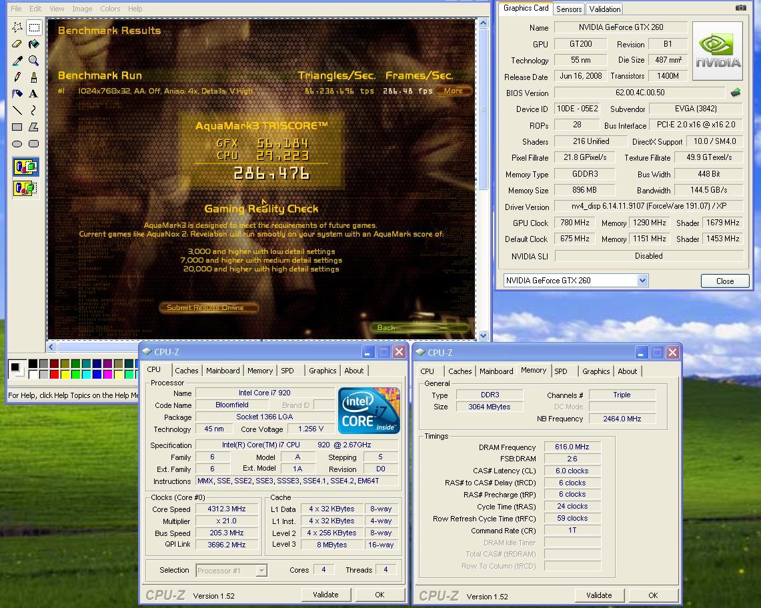Image resolution: width=761 pixels, height=608 pixels.
Task: Select the Magnifier tool in Paint
Action: point(33,60)
